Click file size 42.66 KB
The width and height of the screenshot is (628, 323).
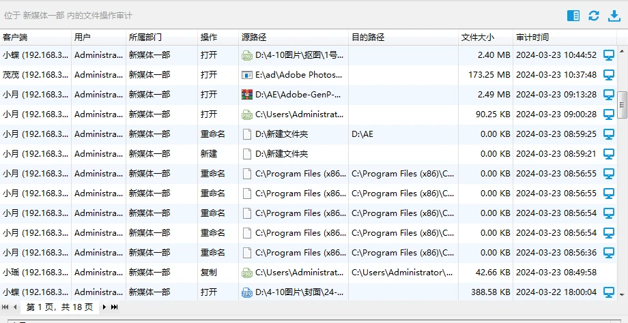click(493, 273)
